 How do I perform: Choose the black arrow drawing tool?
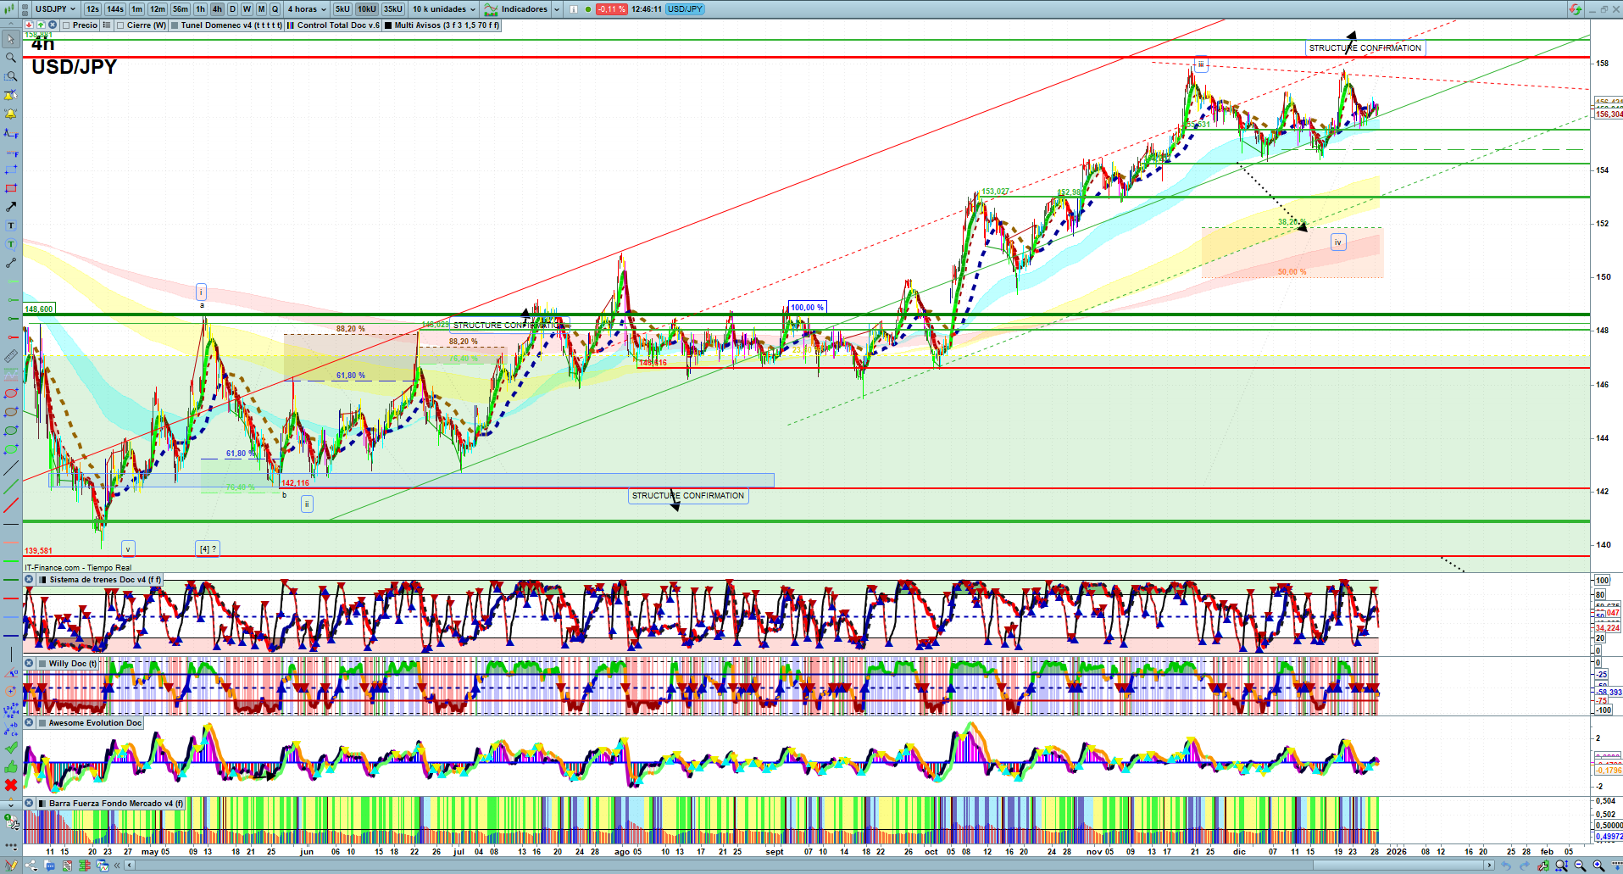click(x=11, y=207)
